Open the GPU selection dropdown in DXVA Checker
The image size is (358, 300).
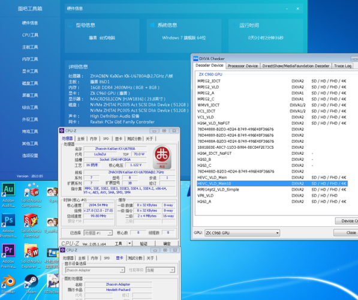[x=242, y=233]
